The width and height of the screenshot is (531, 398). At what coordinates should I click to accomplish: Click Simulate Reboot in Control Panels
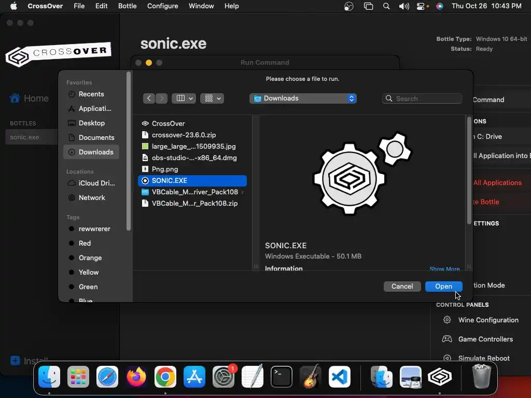click(484, 358)
